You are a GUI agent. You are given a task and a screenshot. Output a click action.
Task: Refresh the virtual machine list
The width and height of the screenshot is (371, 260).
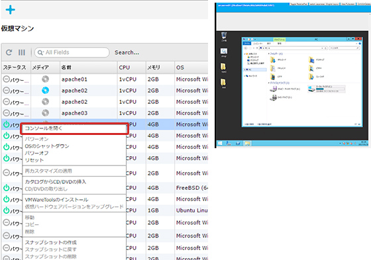pos(9,52)
